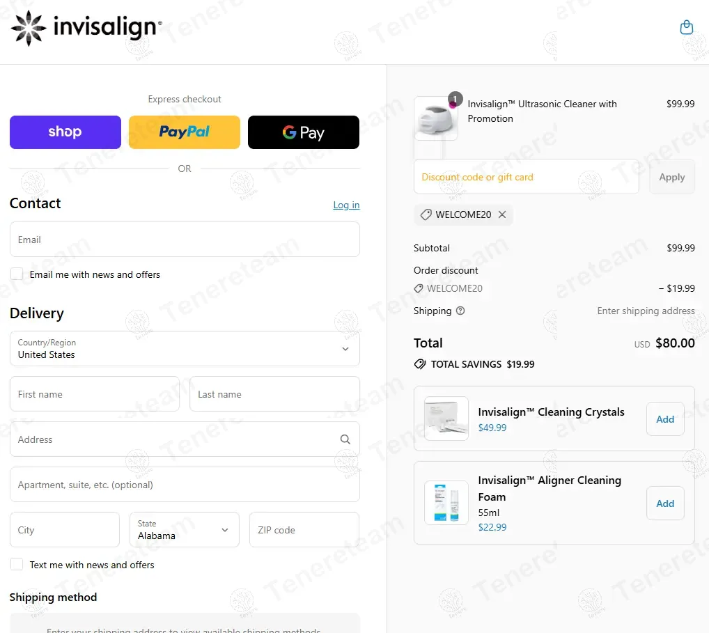Add Aligner Cleaning Foam to order
This screenshot has height=633, width=709.
[x=665, y=503]
